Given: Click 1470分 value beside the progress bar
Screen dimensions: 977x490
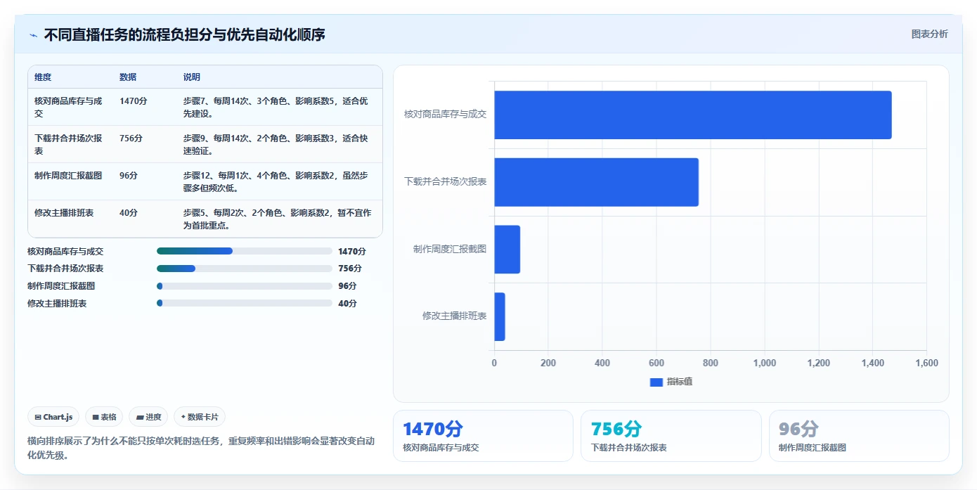Looking at the screenshot, I should tap(352, 251).
